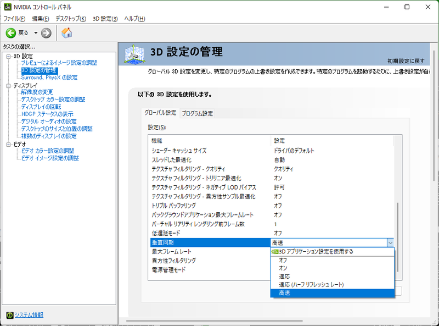Image resolution: width=439 pixels, height=326 pixels.
Task: Click the system information icon
Action: point(10,316)
